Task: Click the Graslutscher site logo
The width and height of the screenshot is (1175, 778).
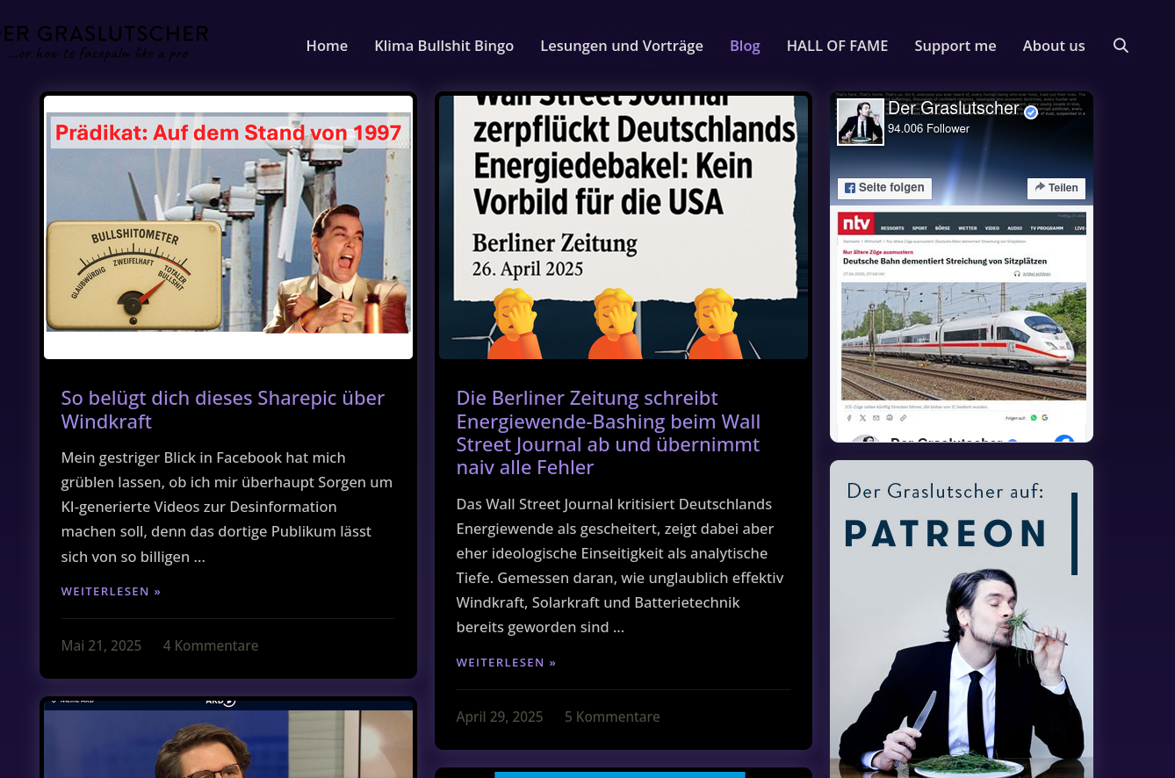Action: pyautogui.click(x=105, y=41)
